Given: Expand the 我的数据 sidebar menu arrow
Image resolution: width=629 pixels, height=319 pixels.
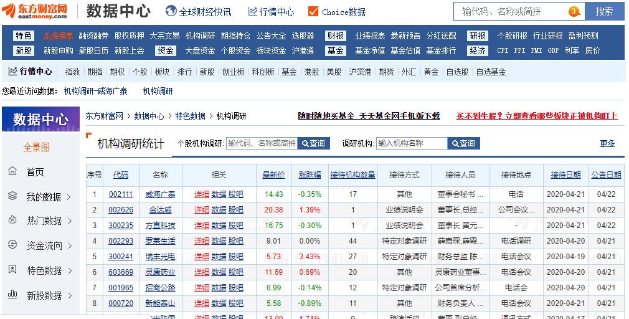Looking at the screenshot, I should [x=69, y=197].
